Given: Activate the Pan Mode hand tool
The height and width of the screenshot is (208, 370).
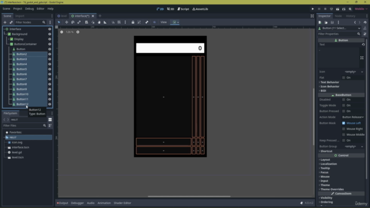Looking at the screenshot, I should (99, 22).
